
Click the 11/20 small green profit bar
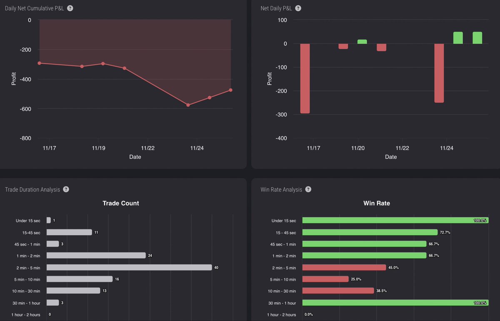click(362, 42)
